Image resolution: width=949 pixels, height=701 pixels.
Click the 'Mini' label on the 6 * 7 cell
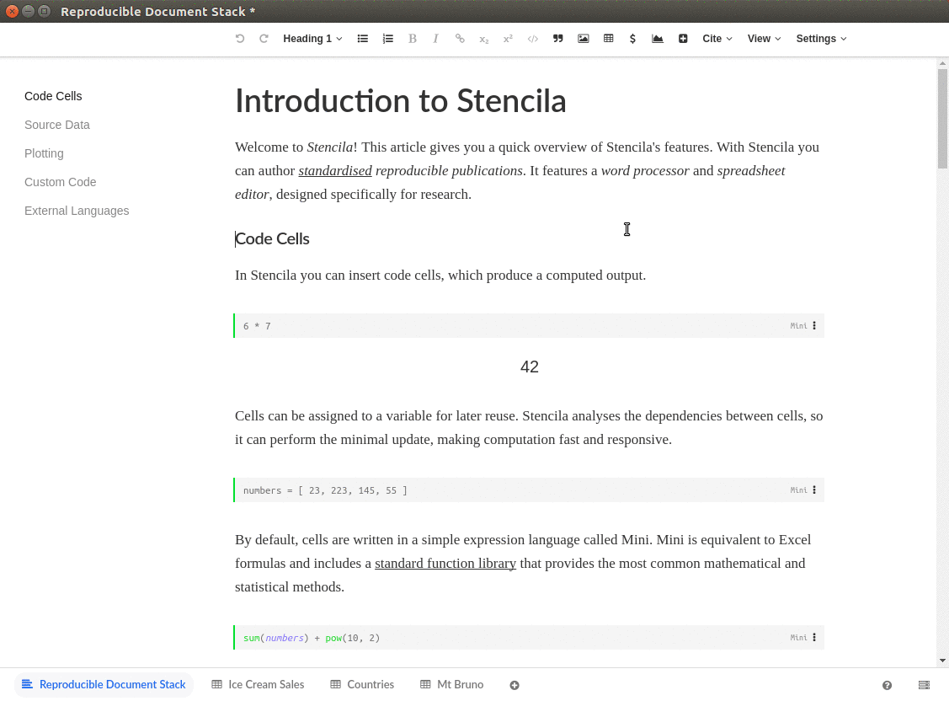[x=798, y=326]
